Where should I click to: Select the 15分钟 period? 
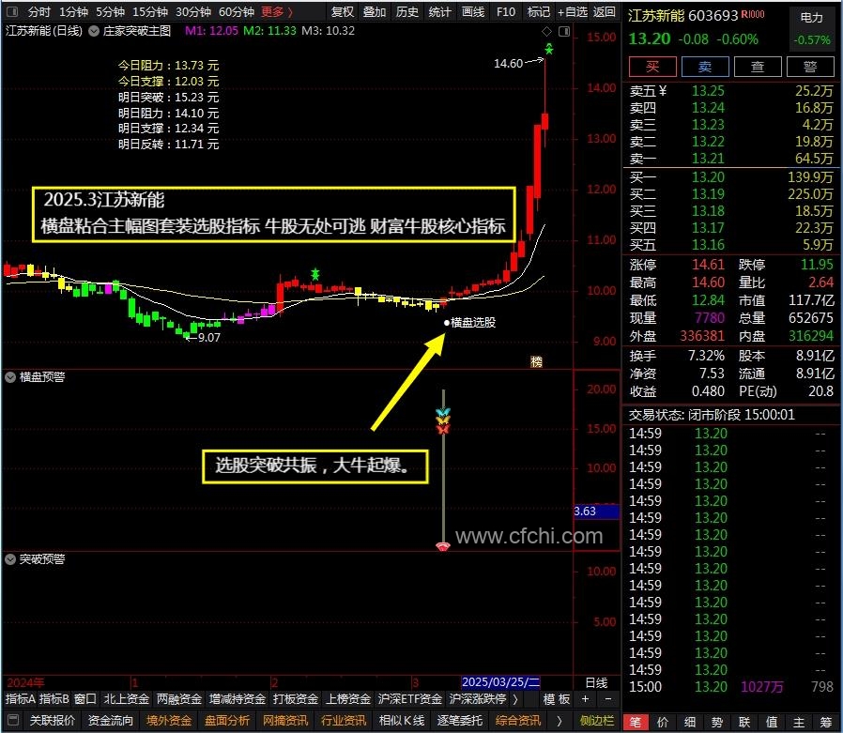(150, 12)
